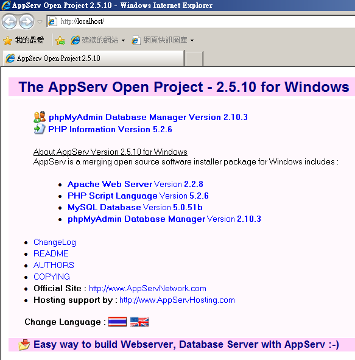
Task: Open the README link
Action: (x=51, y=253)
